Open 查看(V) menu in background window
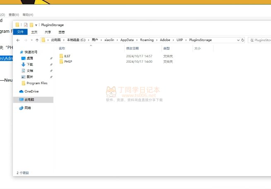Viewport: 271px width, 189px height. point(14,15)
